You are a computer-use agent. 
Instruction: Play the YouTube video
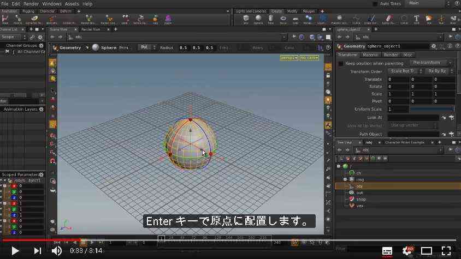(x=15, y=251)
